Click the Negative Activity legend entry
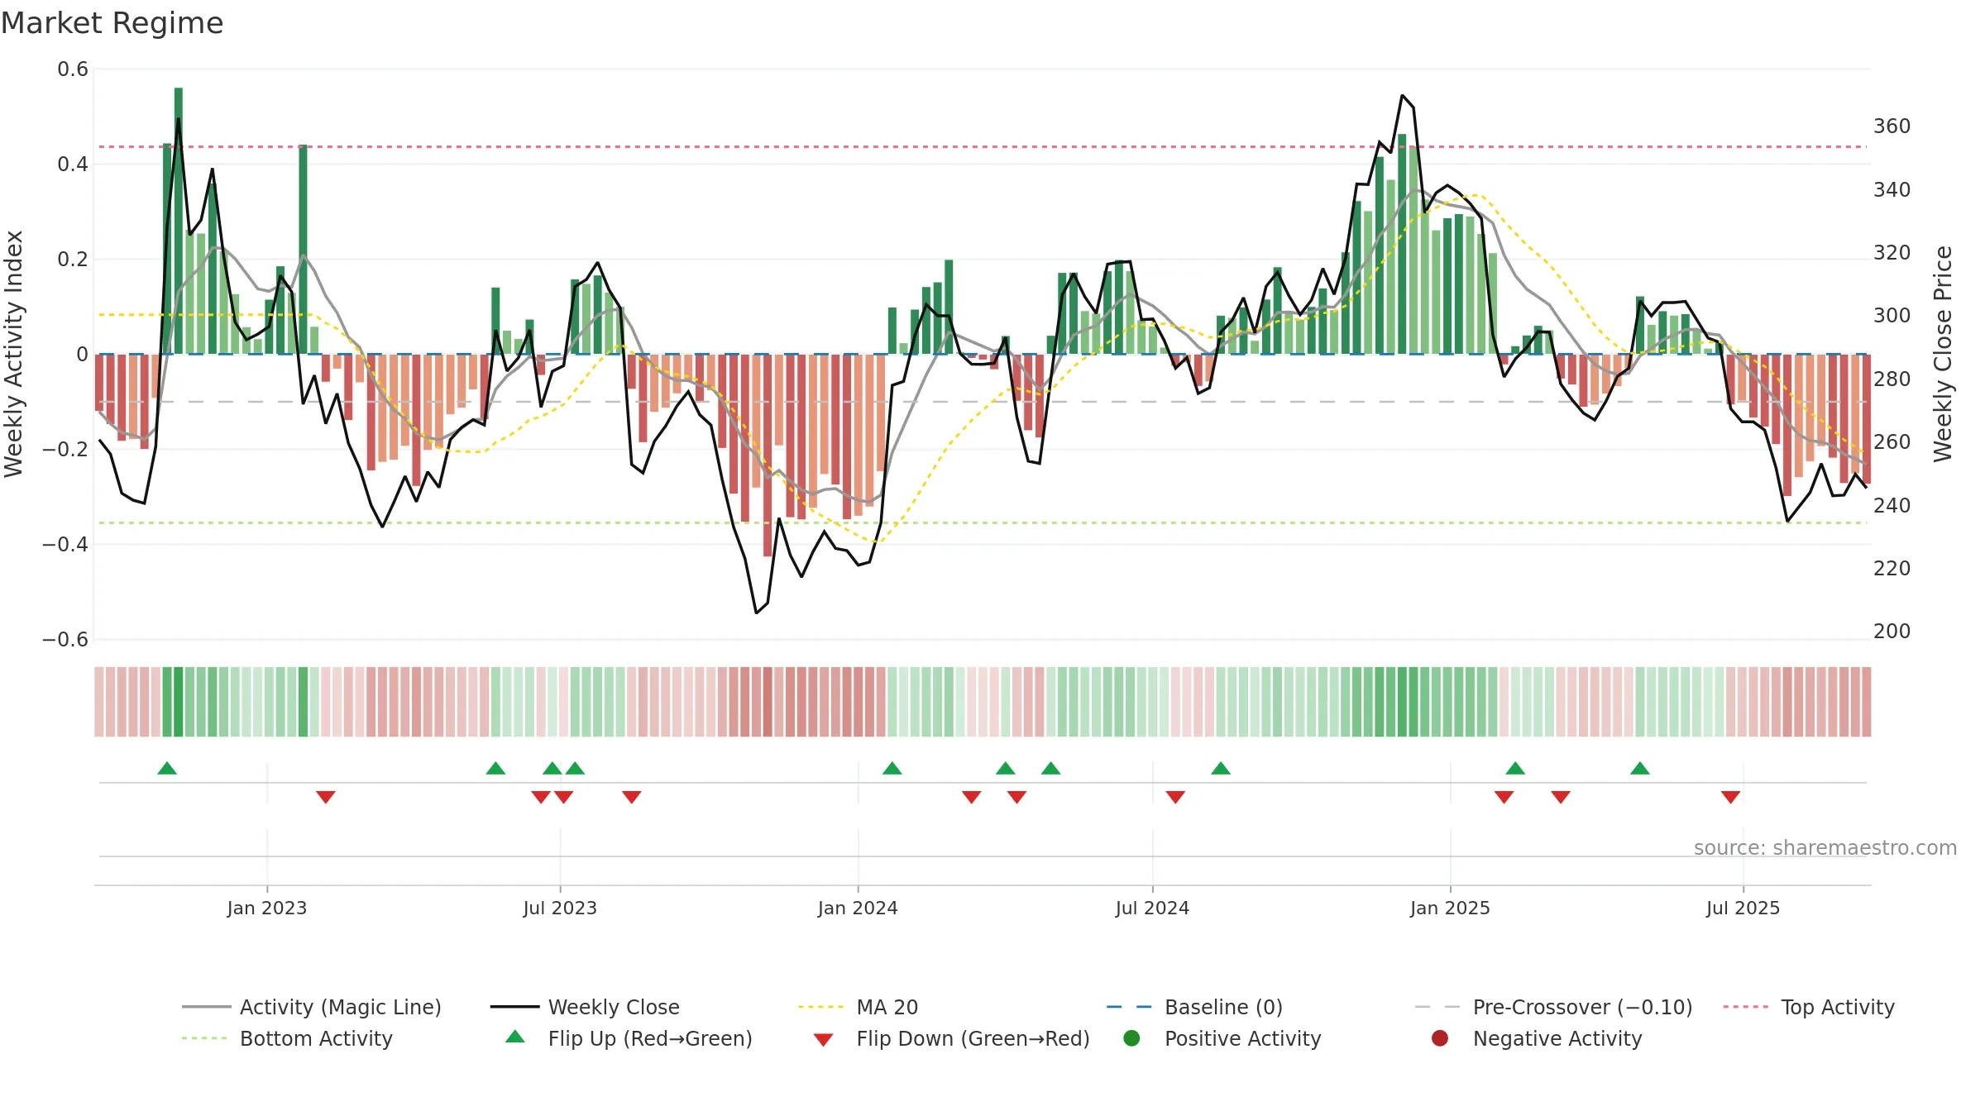1985x1116 pixels. (x=1537, y=1038)
